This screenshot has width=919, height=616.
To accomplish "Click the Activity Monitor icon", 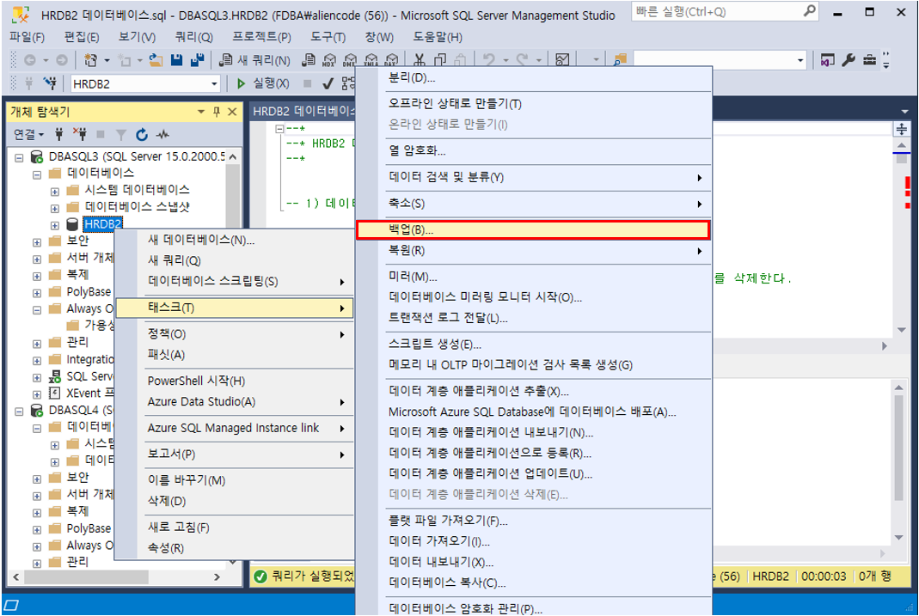I will (562, 60).
